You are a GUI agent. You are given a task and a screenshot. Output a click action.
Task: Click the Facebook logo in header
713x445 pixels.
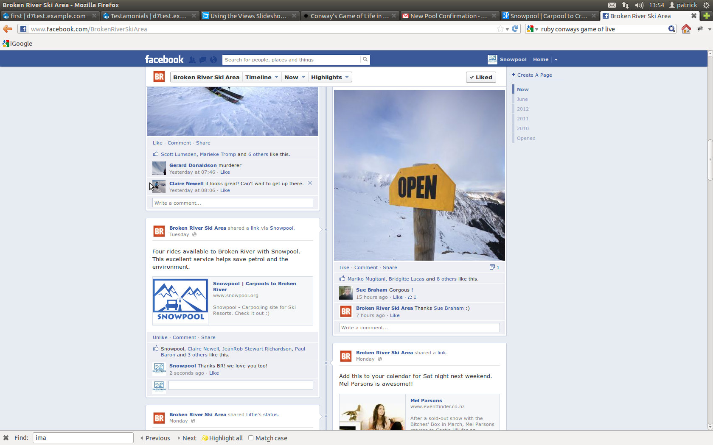tap(164, 59)
